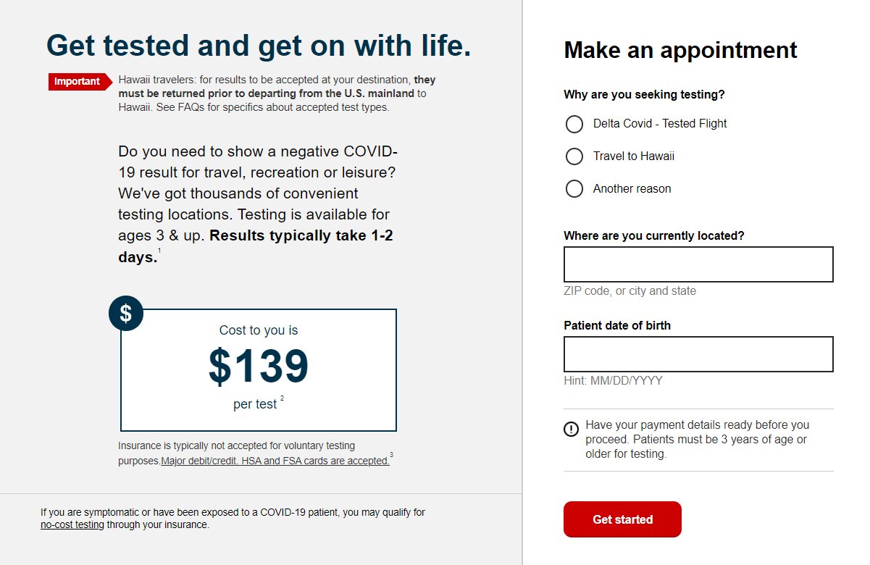Screen dimensions: 870x565
Task: Select the Delta Covid - Tested Flight option
Action: (x=574, y=124)
